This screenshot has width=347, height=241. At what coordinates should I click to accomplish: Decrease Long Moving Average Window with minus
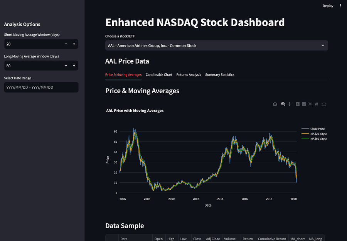66,66
